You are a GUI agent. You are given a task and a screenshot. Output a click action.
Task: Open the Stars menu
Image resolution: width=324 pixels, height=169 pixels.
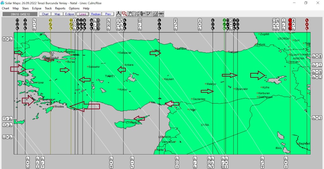pyautogui.click(x=26, y=8)
